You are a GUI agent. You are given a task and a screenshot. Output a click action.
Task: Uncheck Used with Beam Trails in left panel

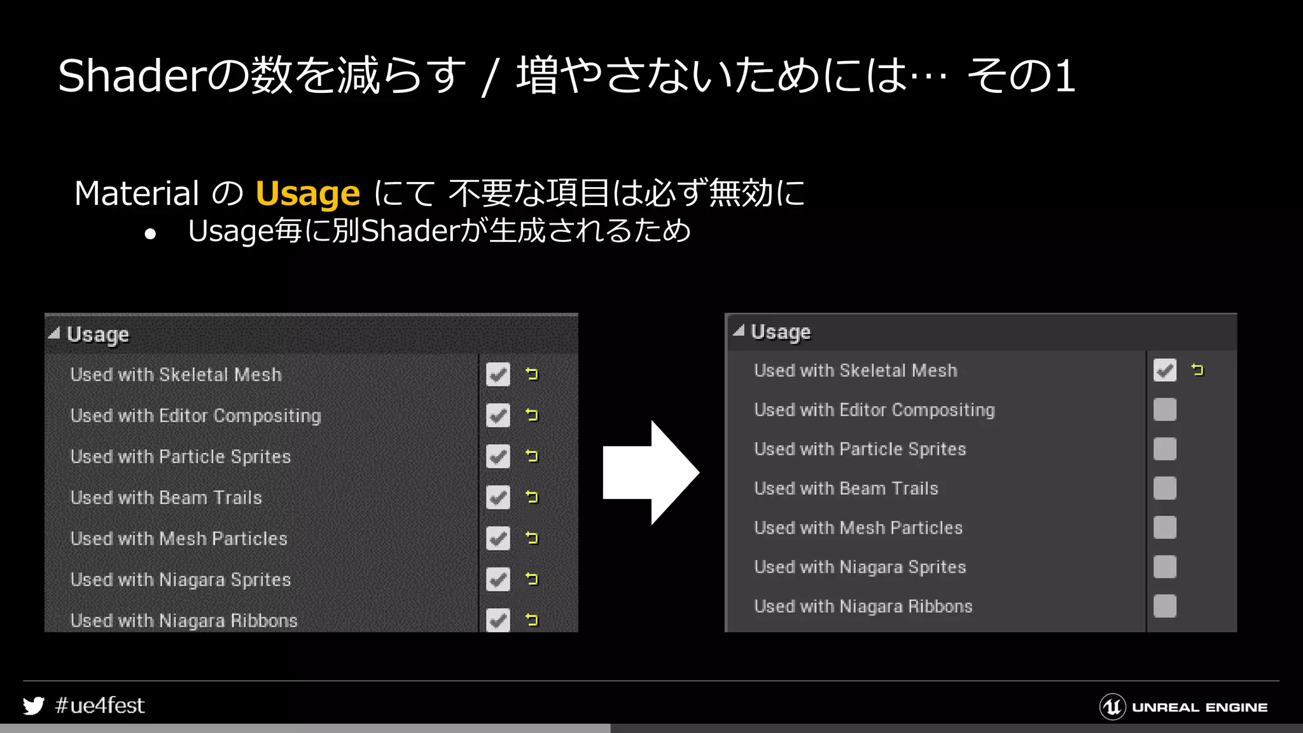pos(498,497)
